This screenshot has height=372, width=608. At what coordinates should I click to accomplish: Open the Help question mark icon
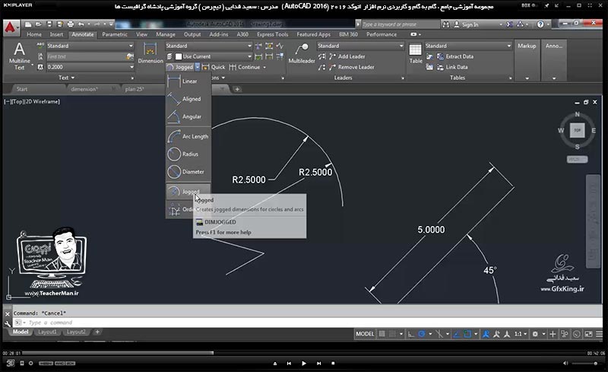click(x=540, y=24)
